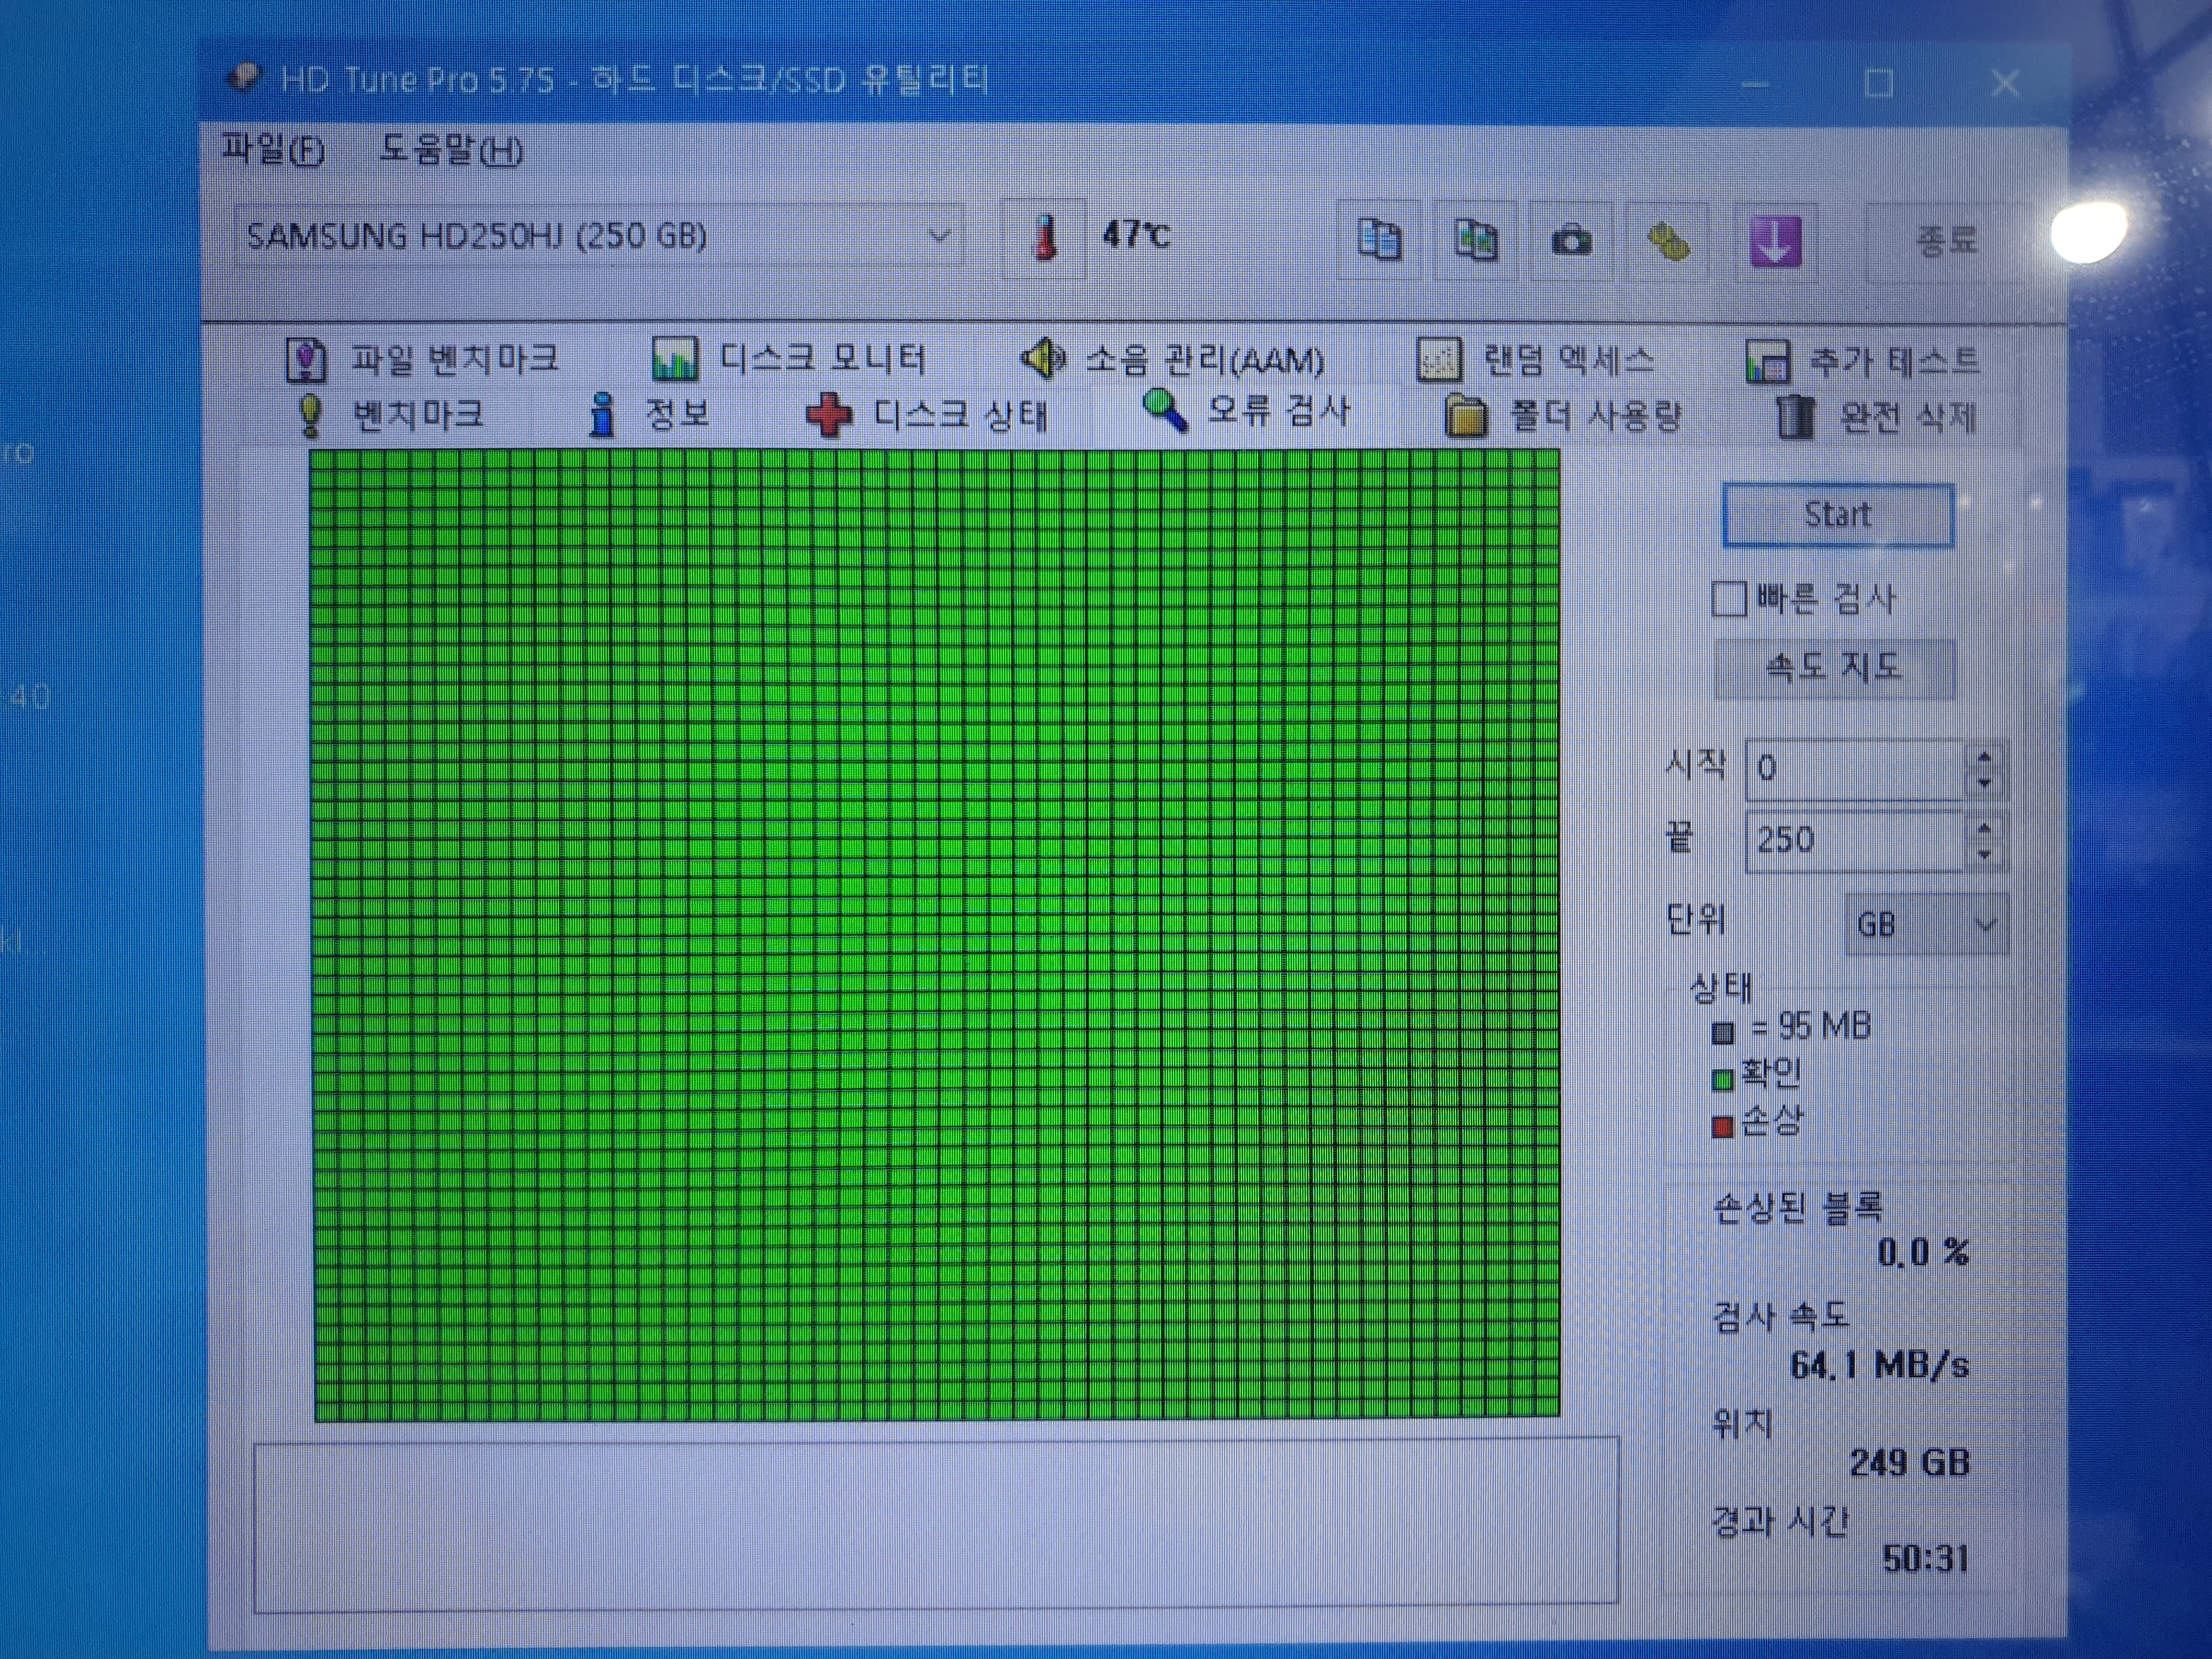Click the HD Tune Pro title bar icon
Screen dimensions: 2212x1659
(245, 77)
